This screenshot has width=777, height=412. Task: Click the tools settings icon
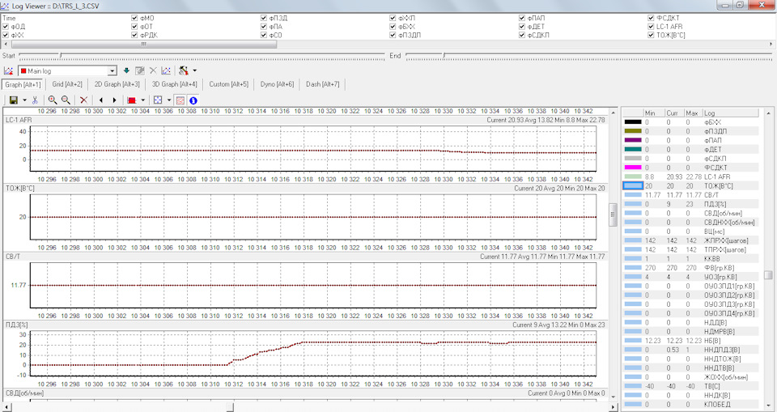(184, 71)
